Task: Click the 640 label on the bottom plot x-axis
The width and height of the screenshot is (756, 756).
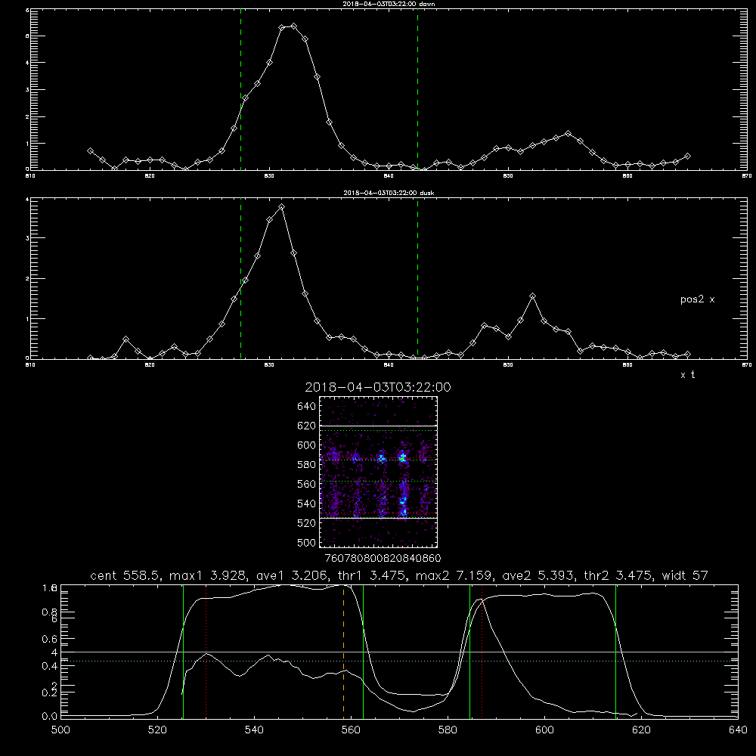Action: [x=738, y=730]
